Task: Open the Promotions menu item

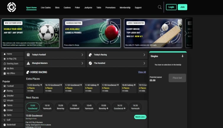Action: pyautogui.click(x=110, y=8)
